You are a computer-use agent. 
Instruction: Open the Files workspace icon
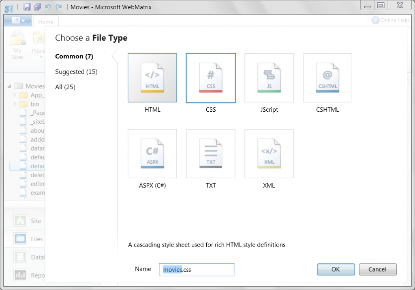point(20,239)
